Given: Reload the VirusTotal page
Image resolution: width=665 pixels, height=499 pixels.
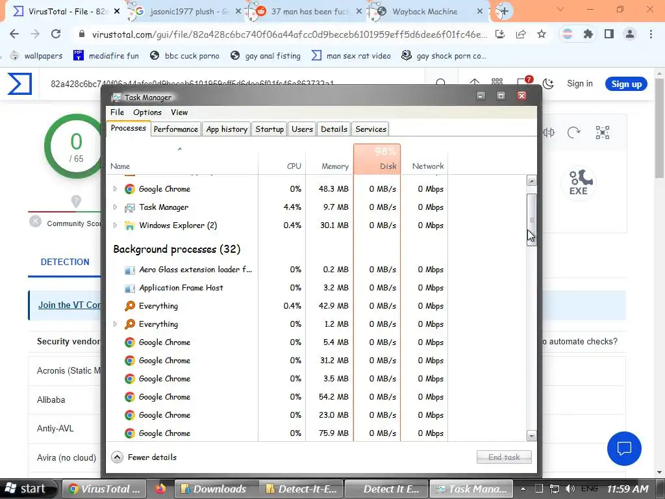Looking at the screenshot, I should [56, 34].
